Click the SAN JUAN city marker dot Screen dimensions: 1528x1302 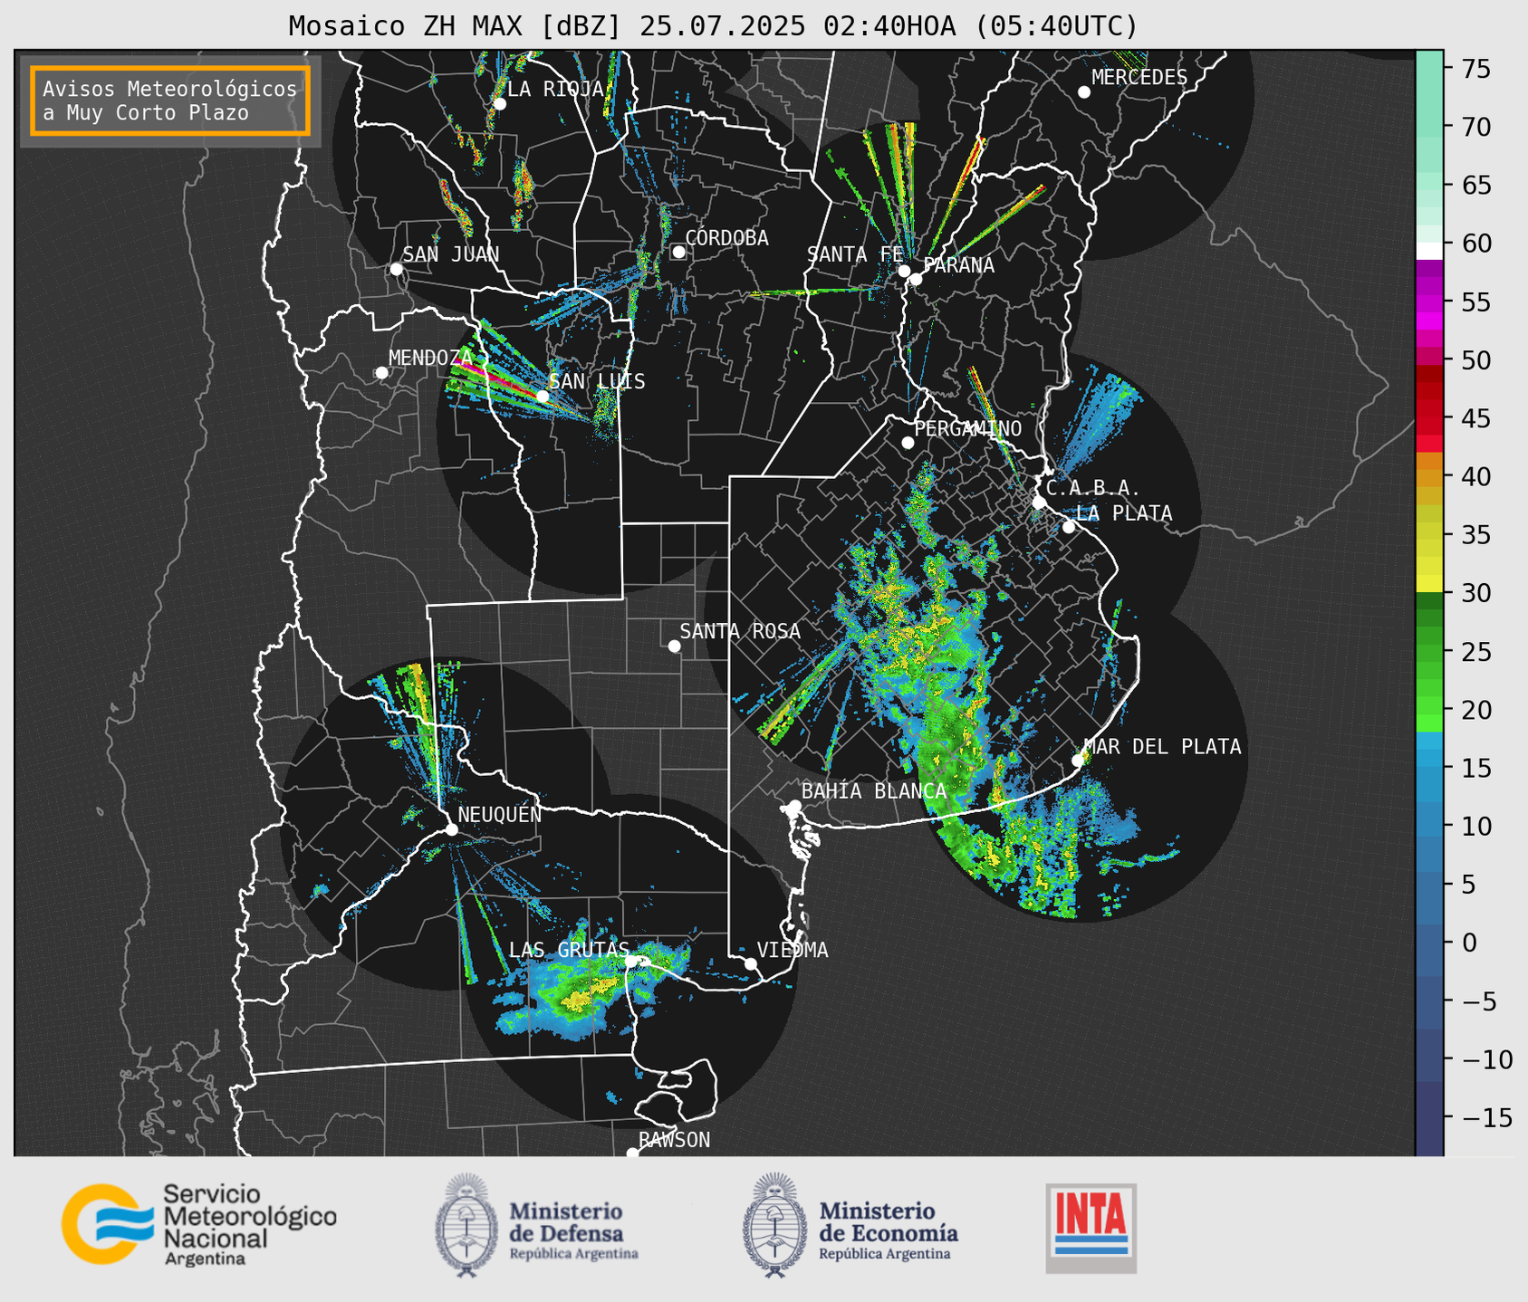tap(396, 269)
